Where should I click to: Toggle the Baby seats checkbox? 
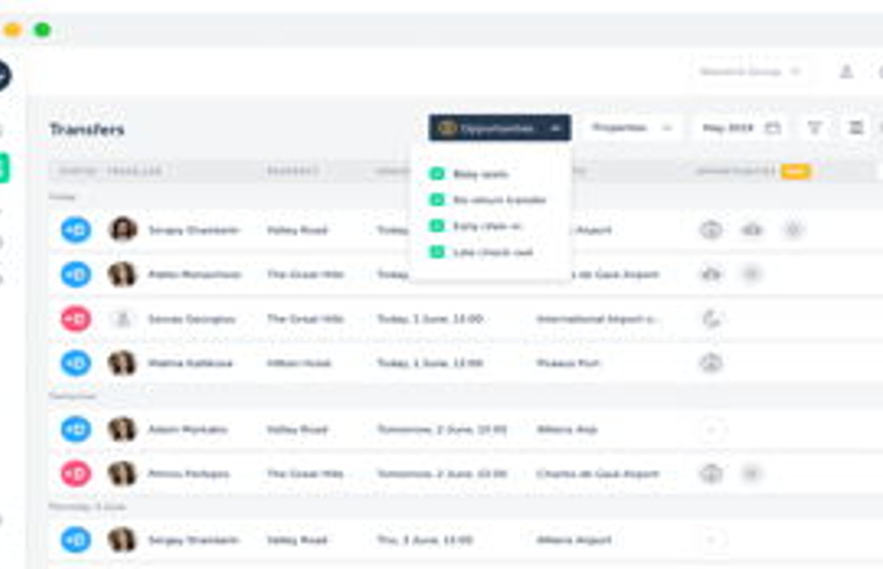437,174
